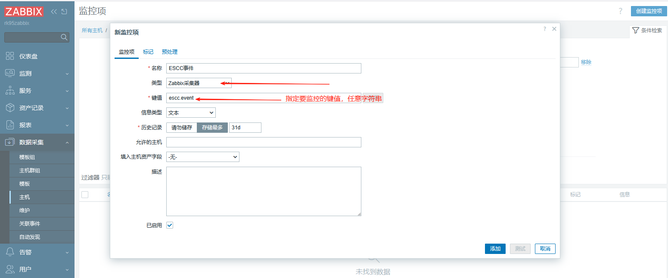Image resolution: width=668 pixels, height=278 pixels.
Task: Click the help question mark in dialog
Action: [x=545, y=29]
